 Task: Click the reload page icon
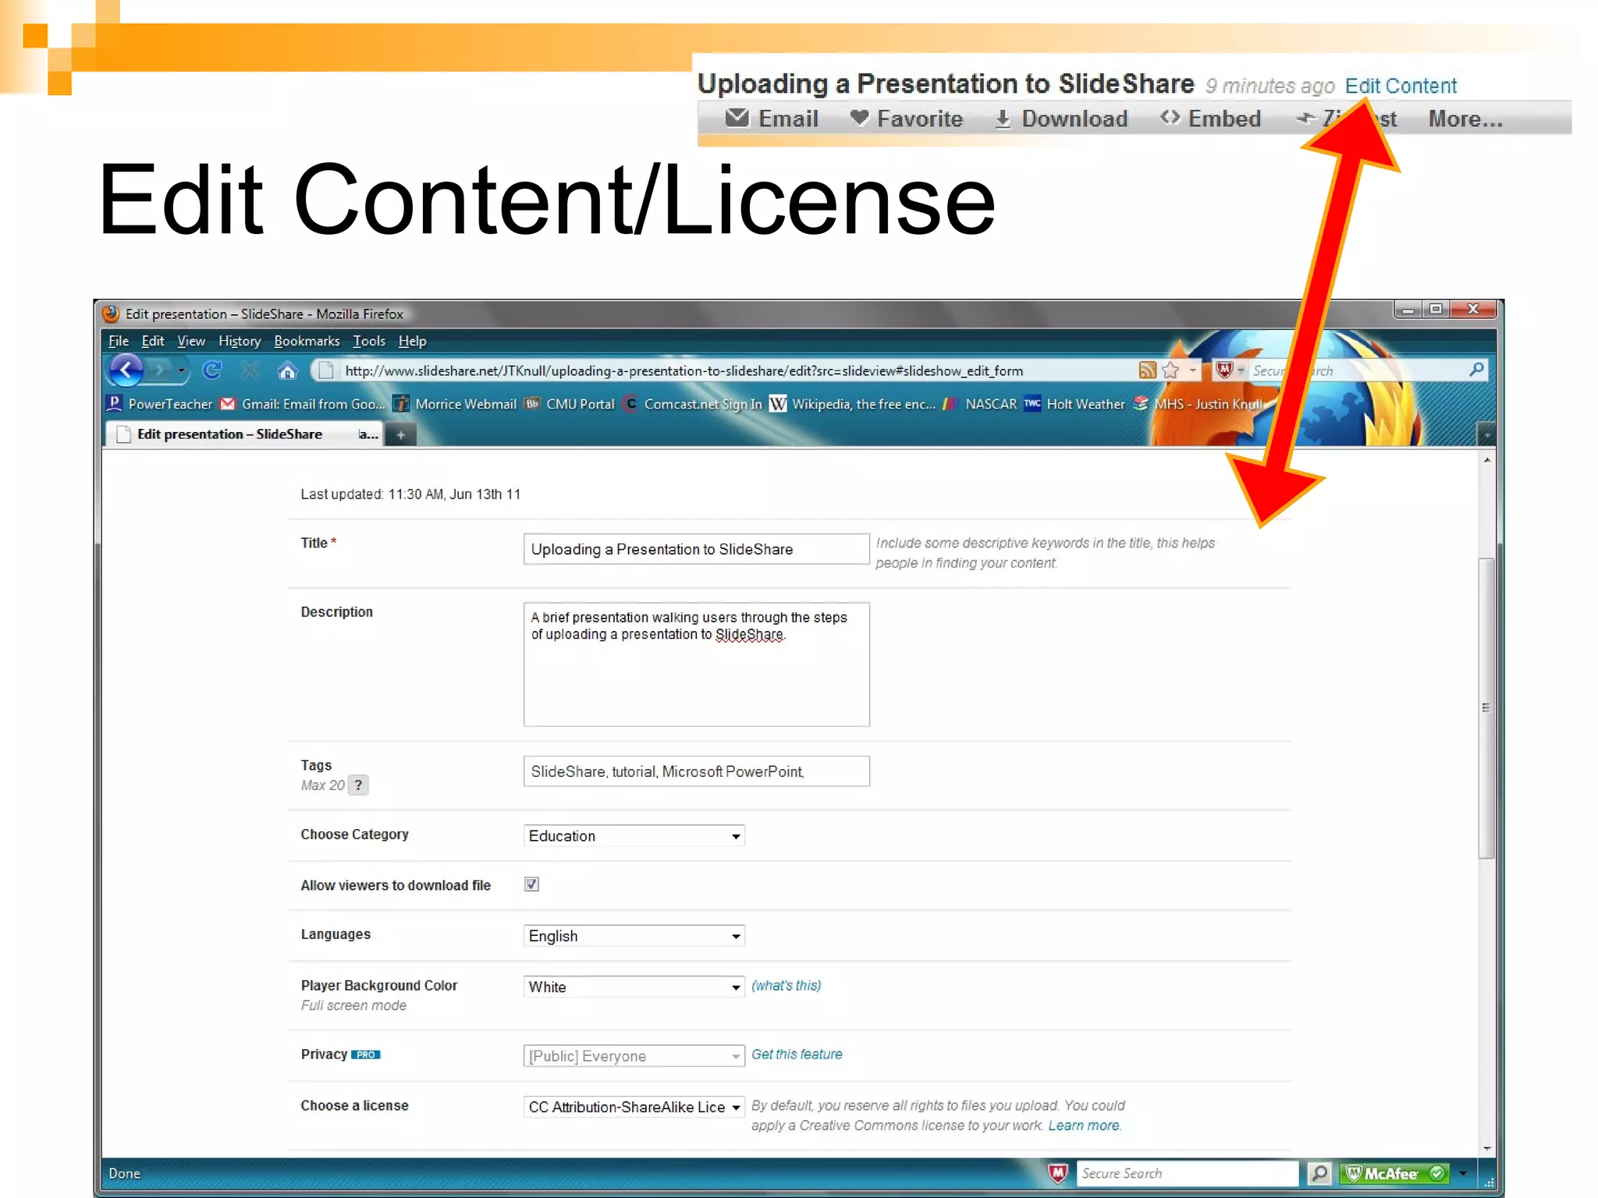point(211,370)
